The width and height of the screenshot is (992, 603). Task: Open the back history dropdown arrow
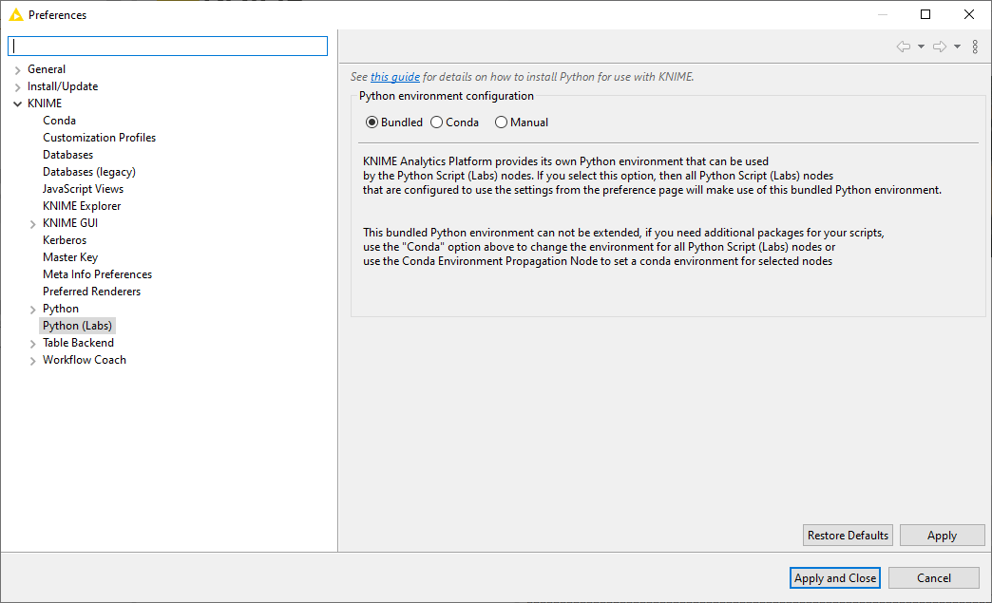(x=921, y=47)
